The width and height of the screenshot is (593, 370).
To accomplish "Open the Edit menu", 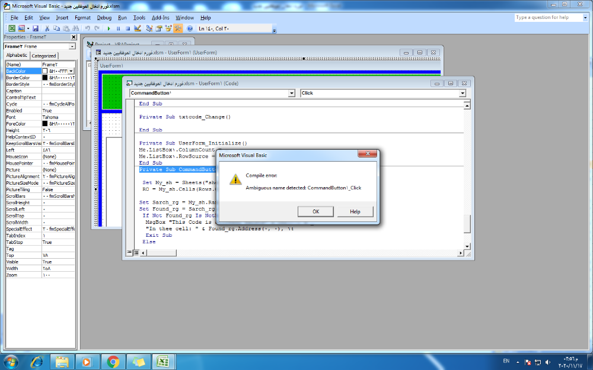I will point(28,18).
